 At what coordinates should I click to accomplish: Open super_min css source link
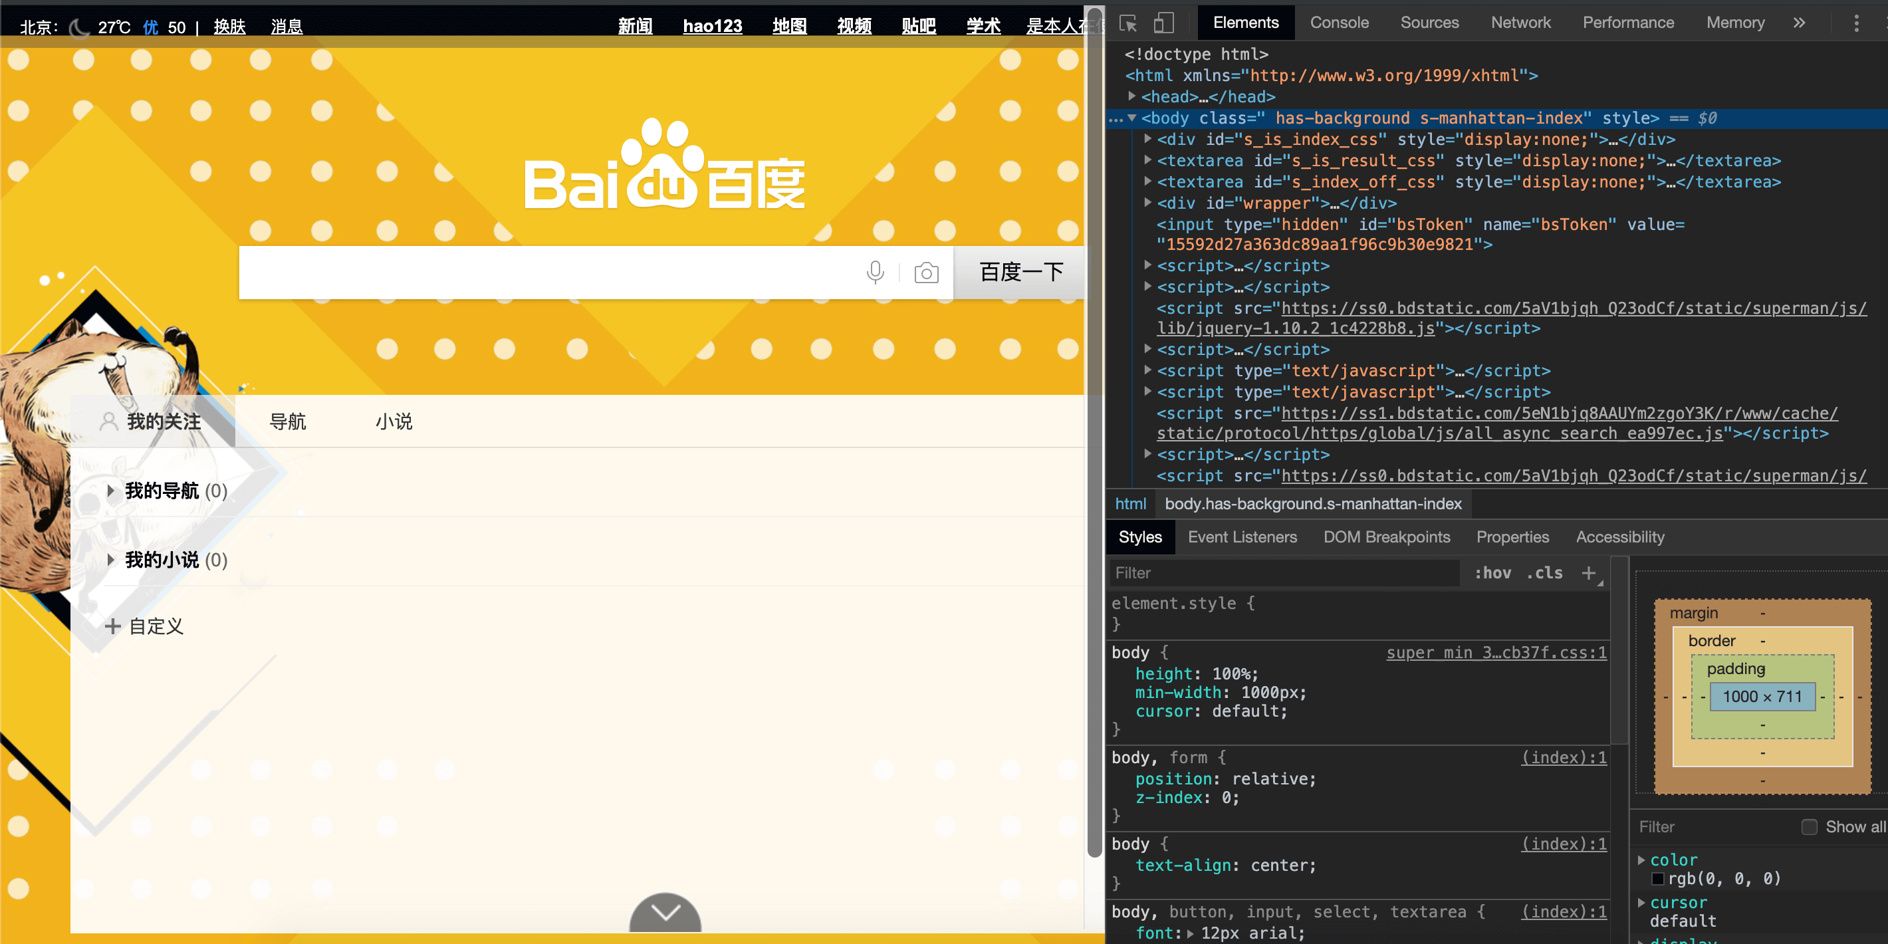click(x=1496, y=652)
